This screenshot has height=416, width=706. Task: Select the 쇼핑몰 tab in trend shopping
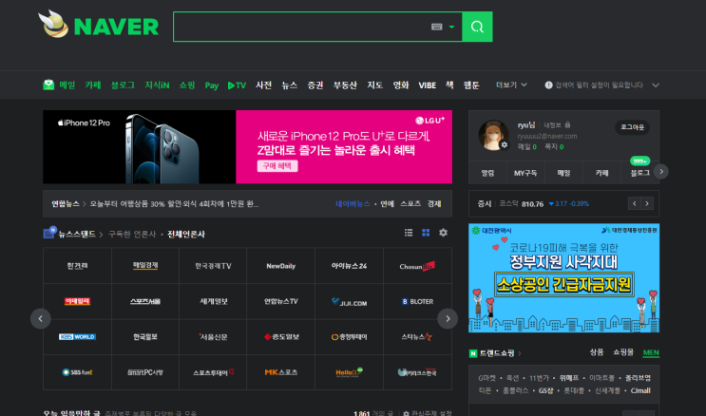(x=623, y=352)
